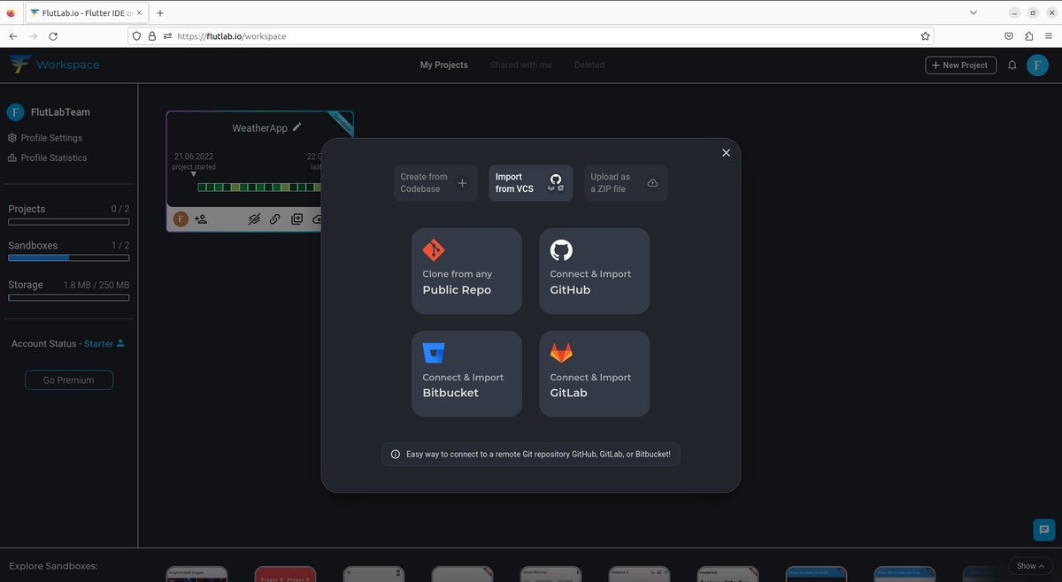Open the browser hamburger menu
This screenshot has height=582, width=1062.
1049,36
